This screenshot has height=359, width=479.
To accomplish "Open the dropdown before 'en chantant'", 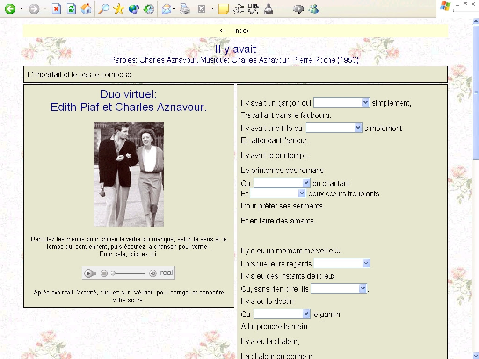I will point(282,183).
